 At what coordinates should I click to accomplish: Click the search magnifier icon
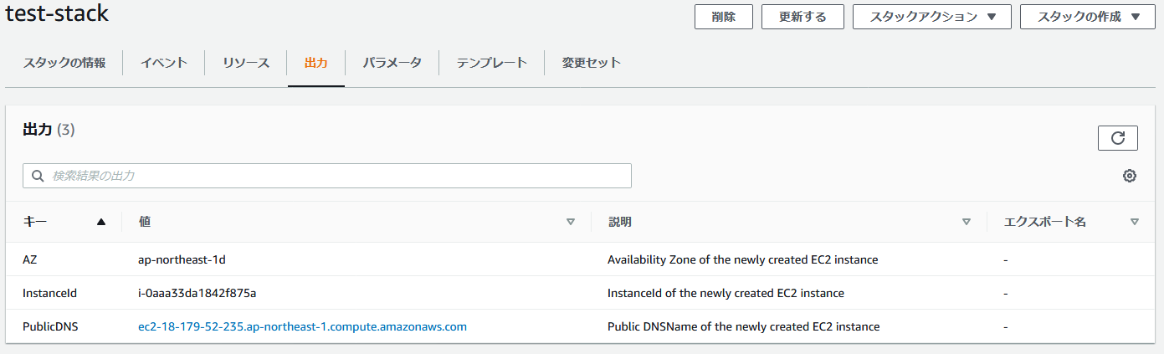click(37, 176)
